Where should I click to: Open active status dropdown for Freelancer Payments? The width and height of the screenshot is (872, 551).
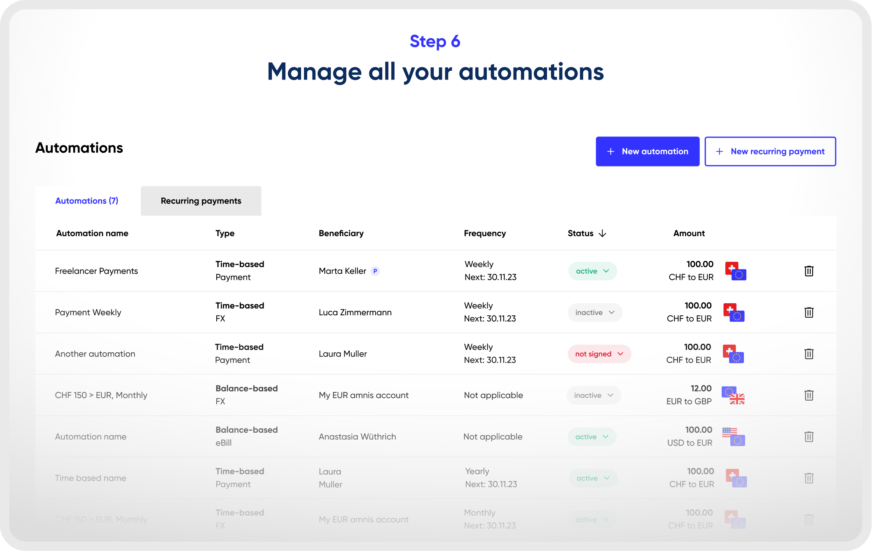coord(592,271)
